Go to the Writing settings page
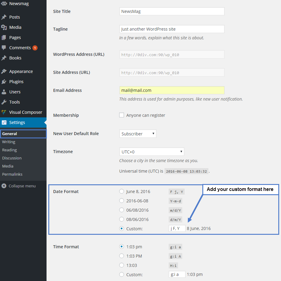 pyautogui.click(x=9, y=142)
